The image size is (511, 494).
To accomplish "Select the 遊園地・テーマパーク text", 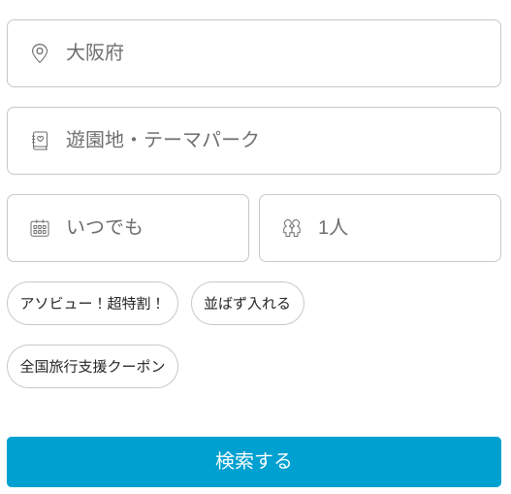I will (x=163, y=140).
